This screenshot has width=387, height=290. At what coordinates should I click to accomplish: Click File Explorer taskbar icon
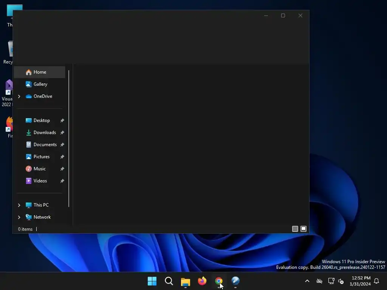(x=185, y=281)
